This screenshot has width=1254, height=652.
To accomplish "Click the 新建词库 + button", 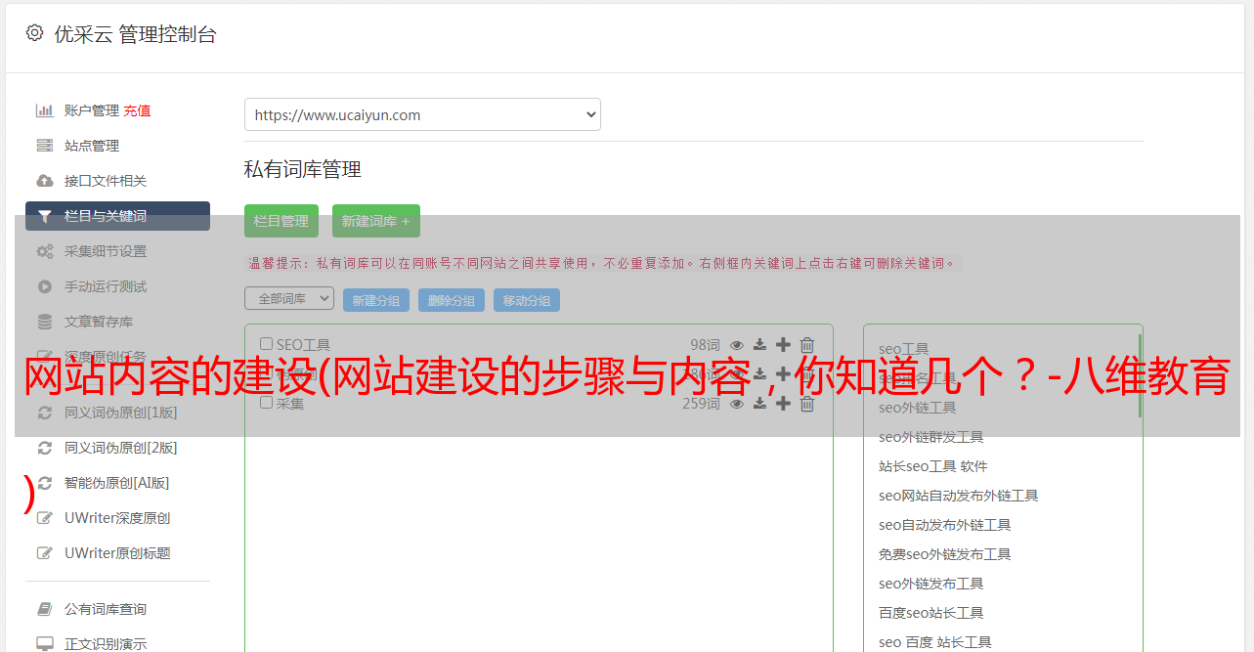I will point(376,221).
